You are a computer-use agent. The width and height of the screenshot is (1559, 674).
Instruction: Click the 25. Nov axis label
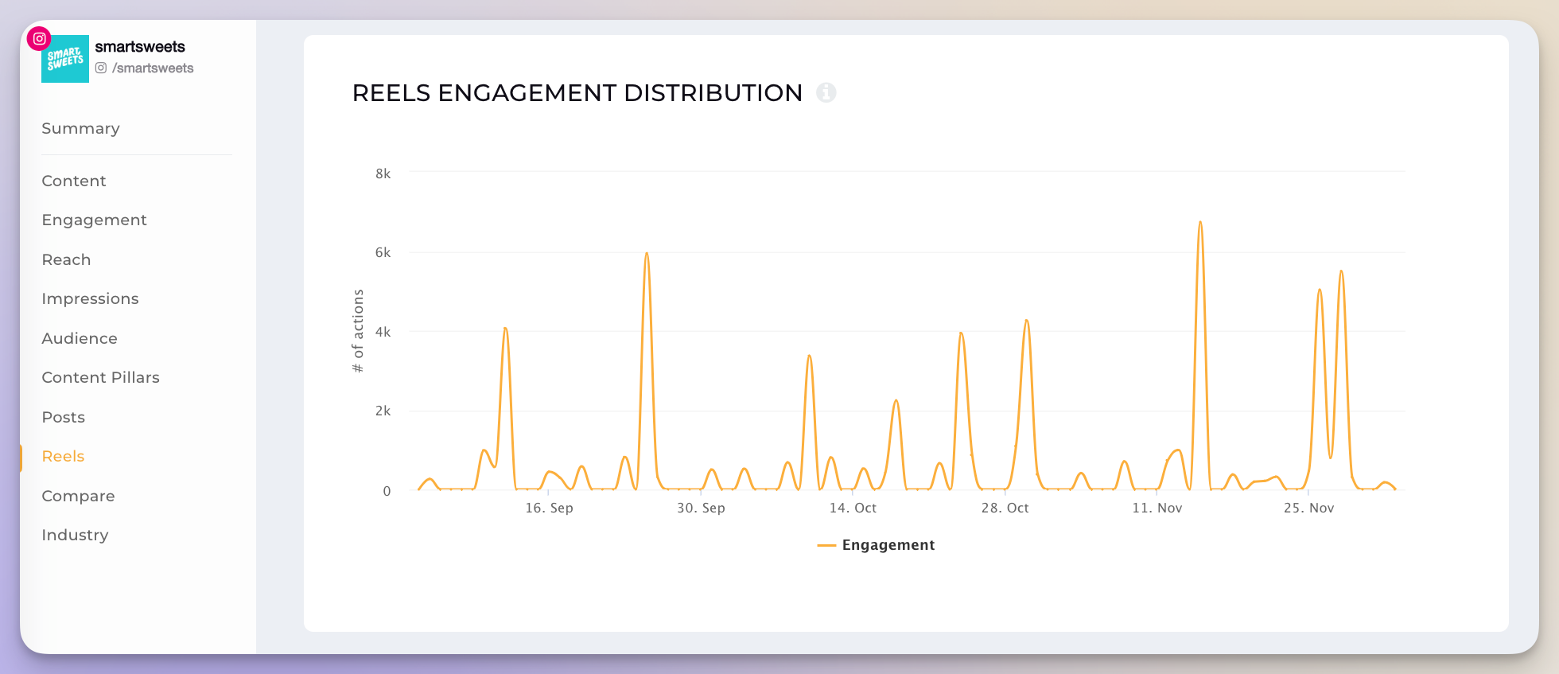click(x=1308, y=508)
